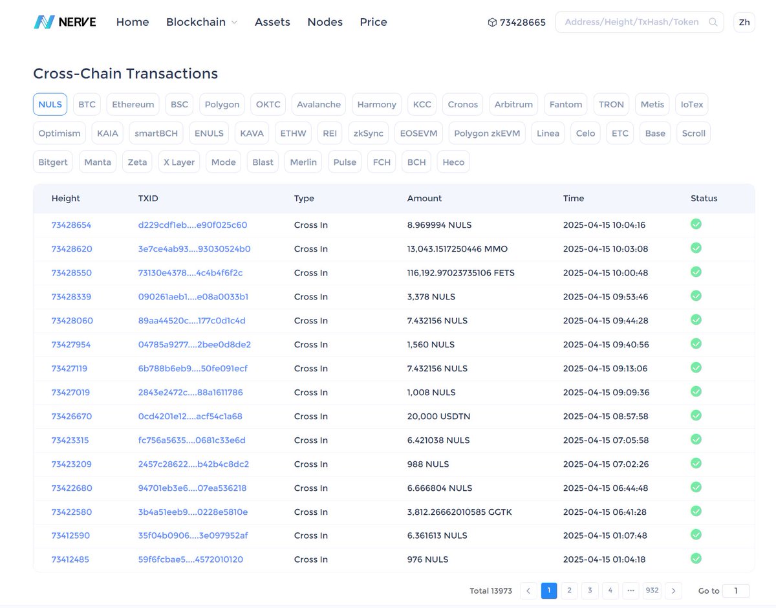
Task: Open TXID 59f6fcbae5....4572010120
Action: (191, 559)
